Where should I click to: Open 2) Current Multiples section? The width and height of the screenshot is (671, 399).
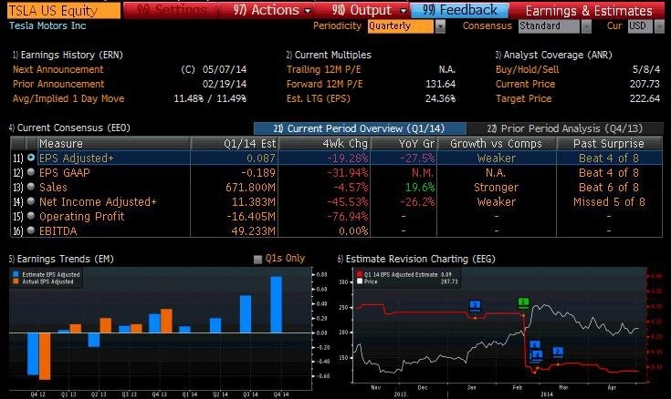point(329,55)
